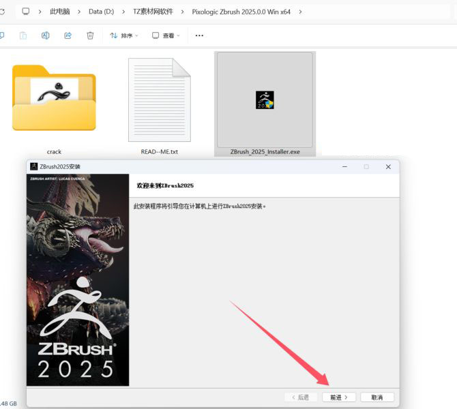Click the ZBrush icon in installer title bar
Image resolution: width=457 pixels, height=409 pixels.
34,166
